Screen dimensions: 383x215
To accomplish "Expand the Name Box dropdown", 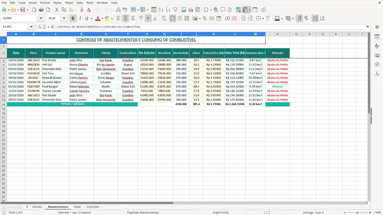I will point(31,27).
